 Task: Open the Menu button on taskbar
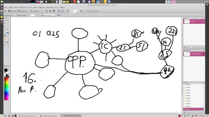click(x=4, y=116)
